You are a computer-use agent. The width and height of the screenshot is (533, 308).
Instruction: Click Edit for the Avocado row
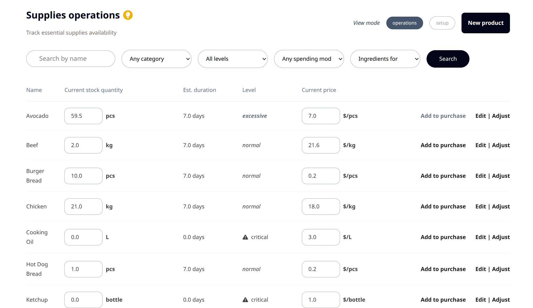pyautogui.click(x=480, y=116)
